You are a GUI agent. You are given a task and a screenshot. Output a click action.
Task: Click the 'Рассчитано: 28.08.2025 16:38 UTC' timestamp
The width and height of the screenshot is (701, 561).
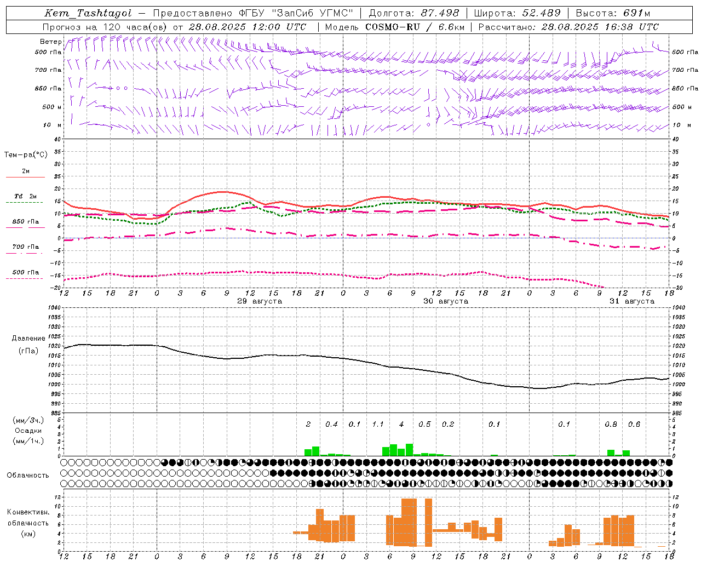[x=568, y=27]
